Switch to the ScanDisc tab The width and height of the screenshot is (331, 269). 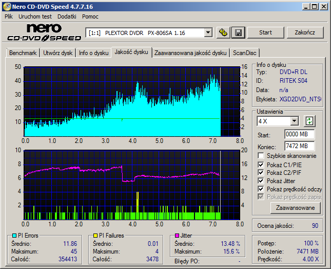click(244, 53)
